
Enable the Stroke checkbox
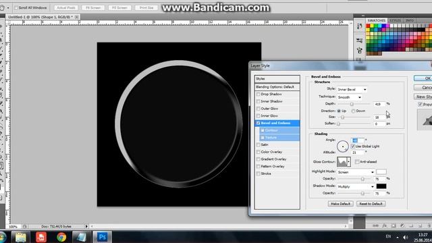click(x=258, y=173)
